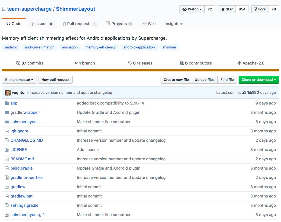The image size is (281, 222).
Task: Click the repository book icon beside team-supercharge
Action: click(4, 9)
